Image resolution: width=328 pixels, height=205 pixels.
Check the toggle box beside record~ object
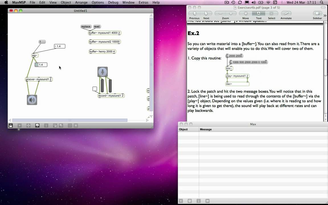95,89
